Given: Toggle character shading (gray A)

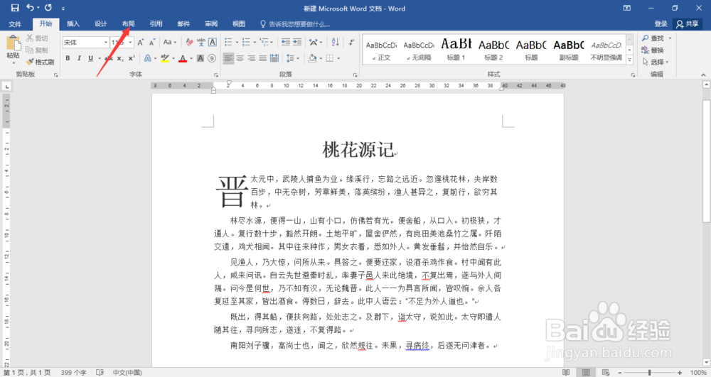Looking at the screenshot, I should coord(201,58).
